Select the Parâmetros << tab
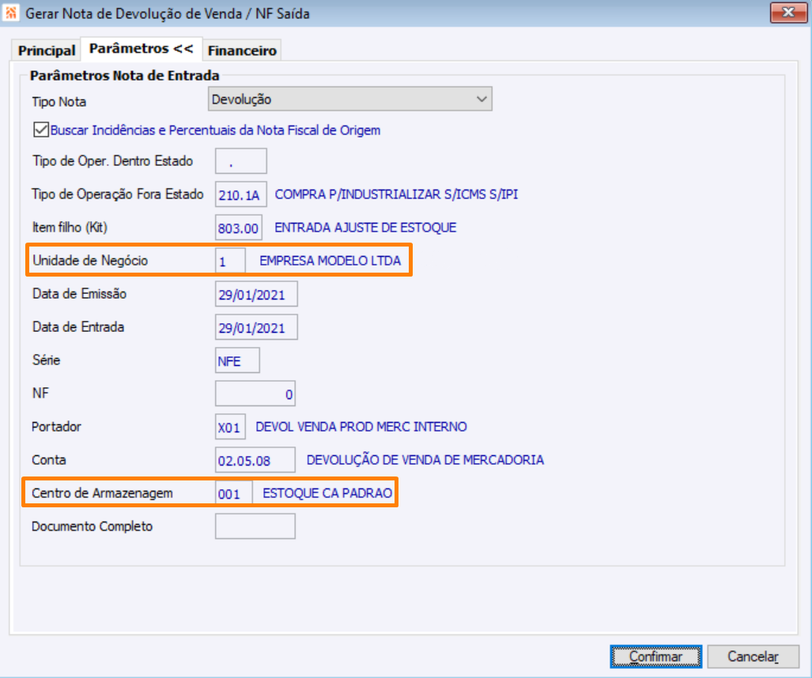The image size is (812, 678). click(x=141, y=49)
